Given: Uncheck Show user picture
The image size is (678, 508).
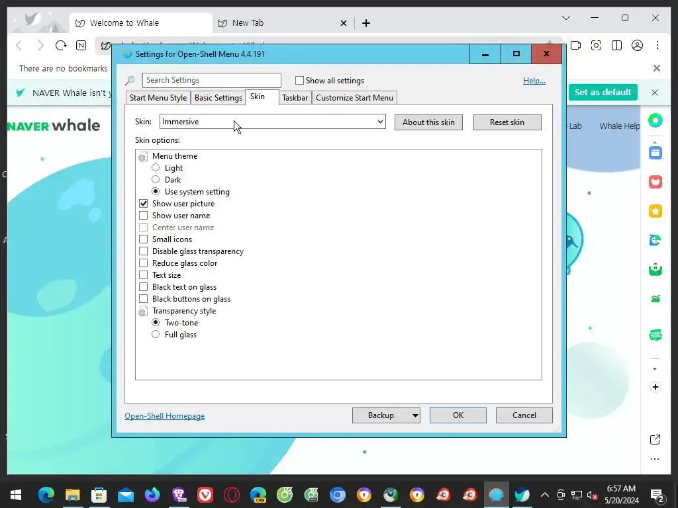Looking at the screenshot, I should [x=143, y=203].
